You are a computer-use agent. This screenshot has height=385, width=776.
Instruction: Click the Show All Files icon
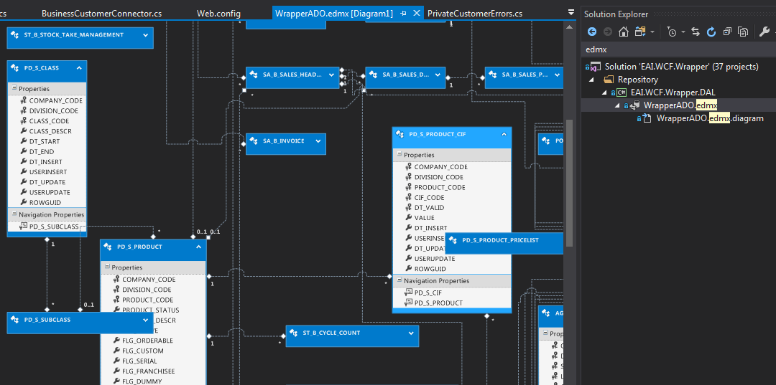click(743, 32)
